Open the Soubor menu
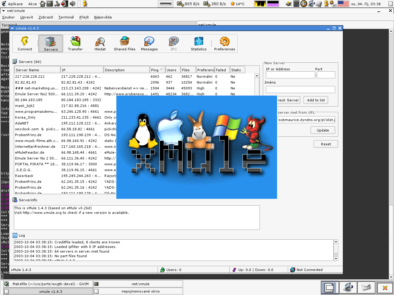The height and width of the screenshot is (295, 394). [x=8, y=17]
